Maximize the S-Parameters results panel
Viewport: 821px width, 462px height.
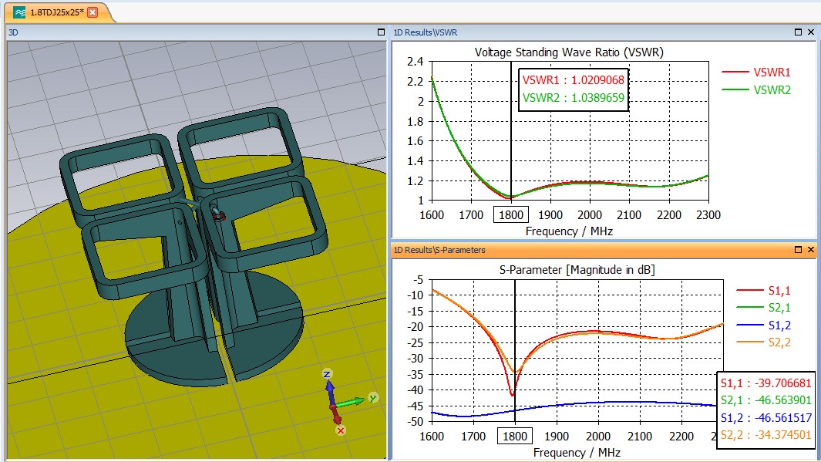coord(798,250)
